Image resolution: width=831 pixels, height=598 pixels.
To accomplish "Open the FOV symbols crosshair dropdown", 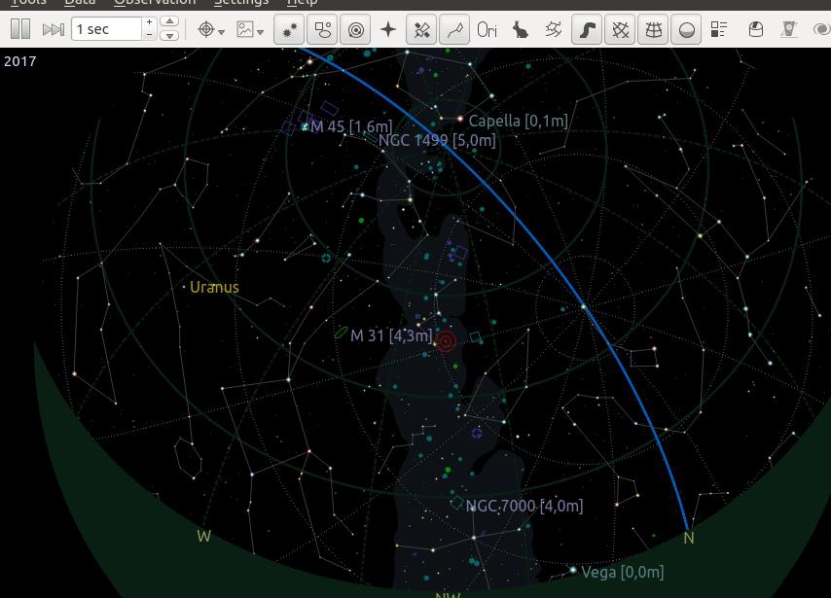I will coord(210,30).
